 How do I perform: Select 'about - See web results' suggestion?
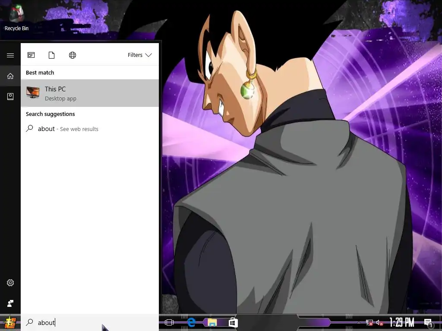[90, 129]
